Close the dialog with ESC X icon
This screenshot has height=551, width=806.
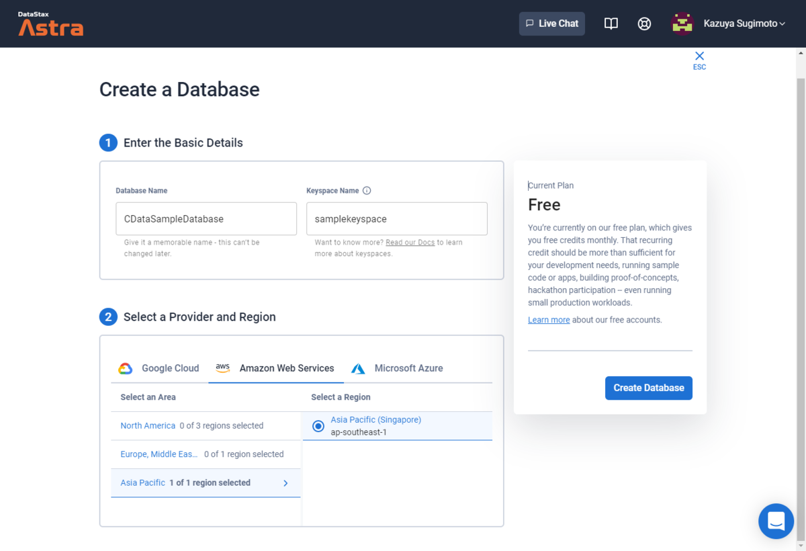pyautogui.click(x=699, y=60)
